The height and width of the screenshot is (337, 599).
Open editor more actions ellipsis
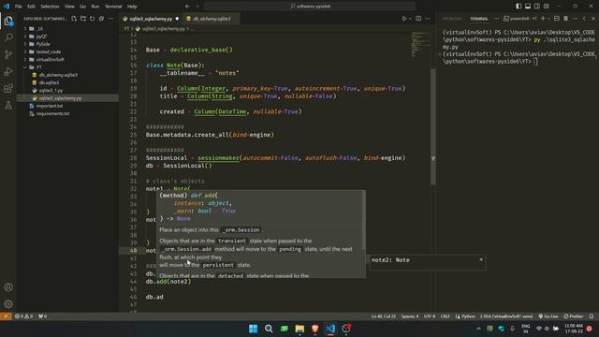428,19
